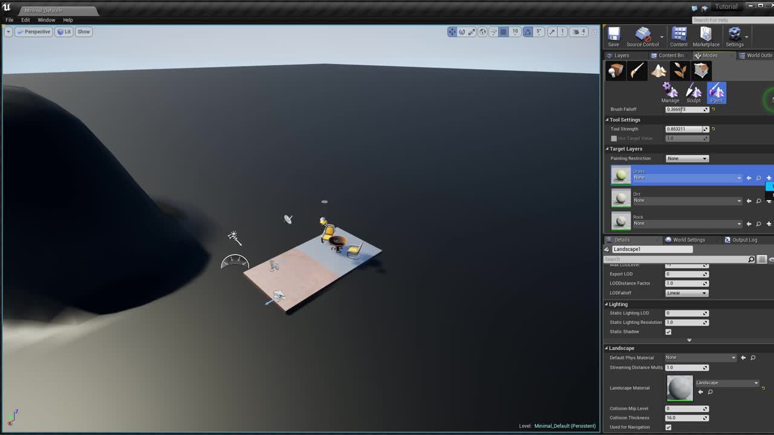
Task: Maximize or restore the viewport icon
Action: tap(594, 32)
